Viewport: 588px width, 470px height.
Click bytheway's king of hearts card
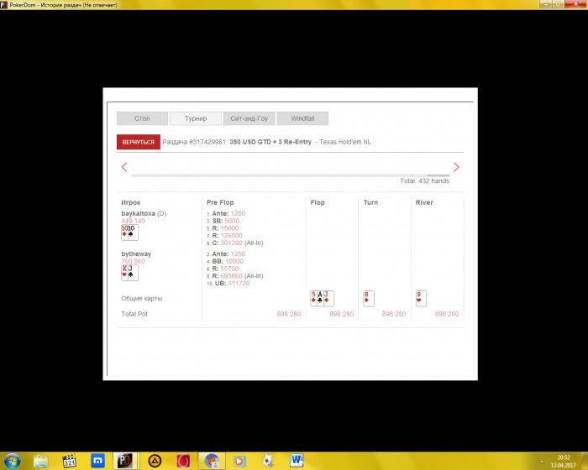[x=124, y=273]
